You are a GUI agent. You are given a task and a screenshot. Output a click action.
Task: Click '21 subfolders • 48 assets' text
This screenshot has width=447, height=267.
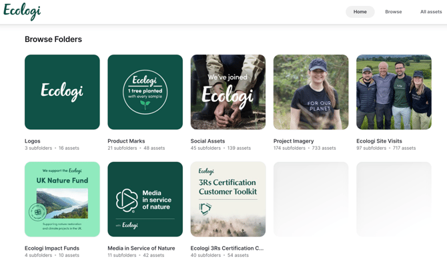(136, 148)
